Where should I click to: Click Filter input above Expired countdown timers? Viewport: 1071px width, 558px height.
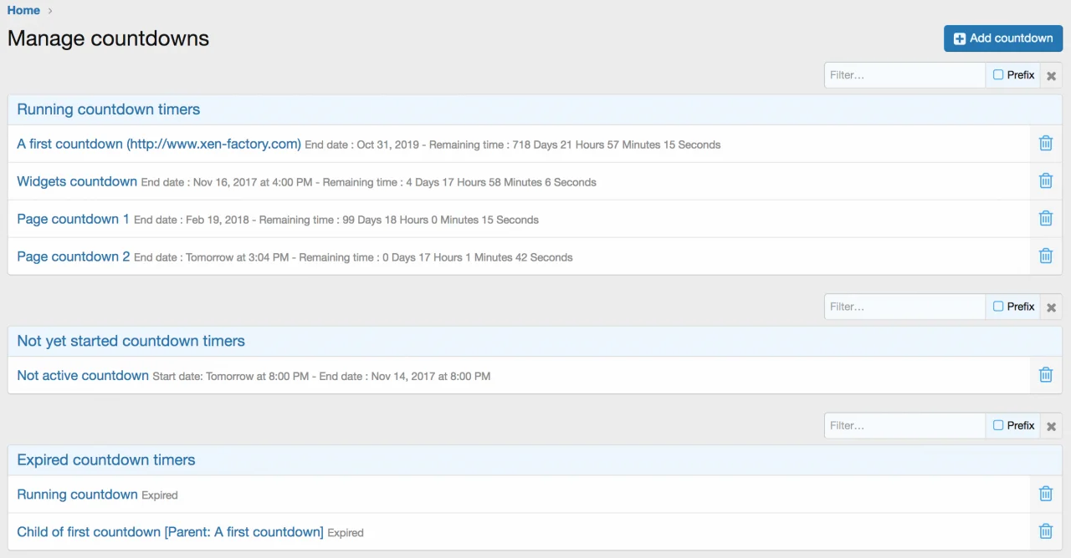[904, 425]
